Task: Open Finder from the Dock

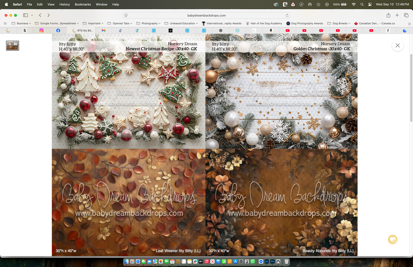Action: tap(126, 261)
